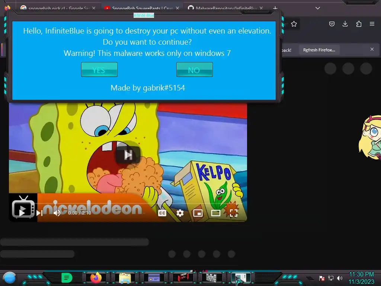
Task: Click the Made by gabrik#5154 label
Action: coord(148,88)
